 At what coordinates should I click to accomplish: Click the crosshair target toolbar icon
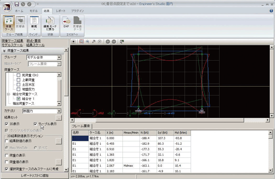[100, 42]
